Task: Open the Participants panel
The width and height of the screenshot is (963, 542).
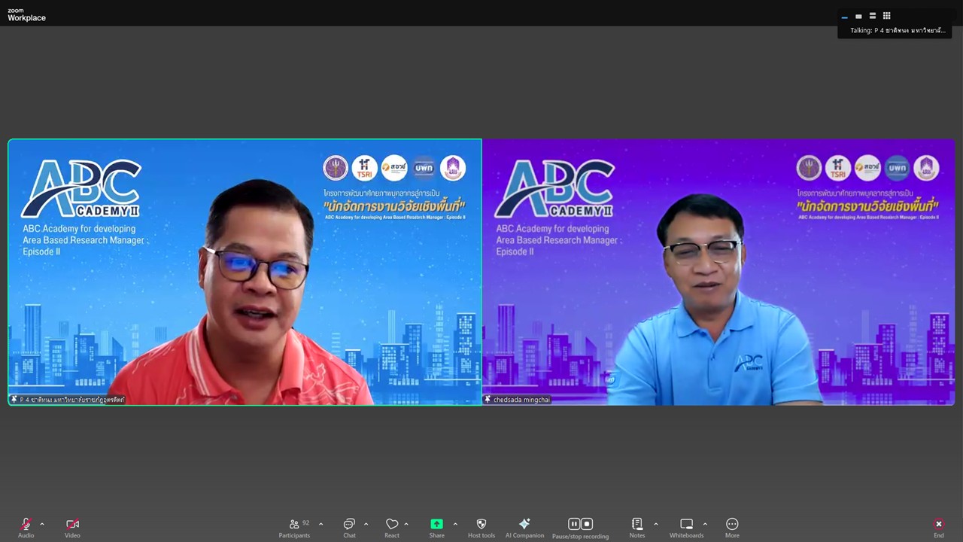Action: coord(294,528)
